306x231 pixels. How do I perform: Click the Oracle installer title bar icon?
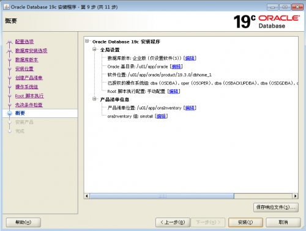coord(6,7)
